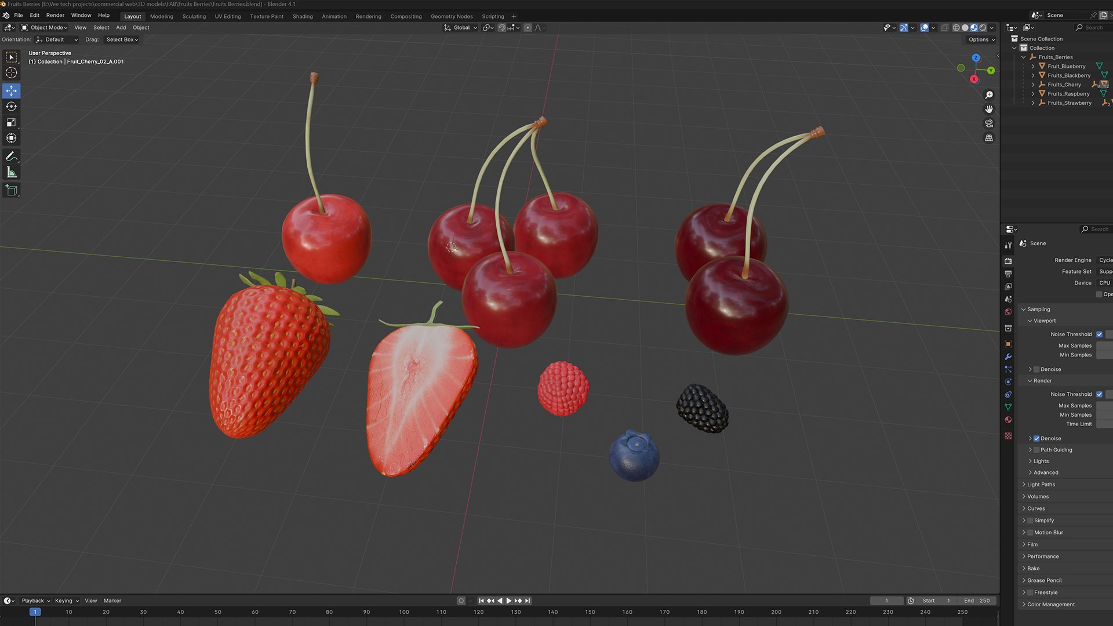Open the Modifiers properties tab
Viewport: 1113px width, 626px height.
point(1008,356)
